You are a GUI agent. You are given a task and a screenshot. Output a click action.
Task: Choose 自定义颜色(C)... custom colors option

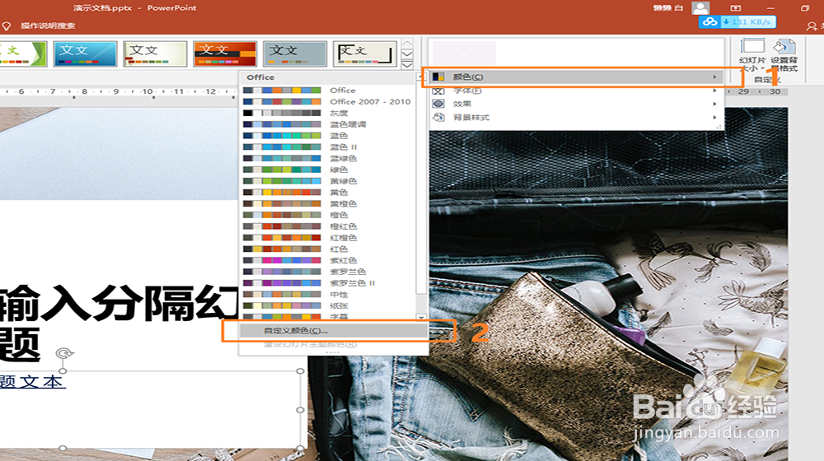point(334,331)
